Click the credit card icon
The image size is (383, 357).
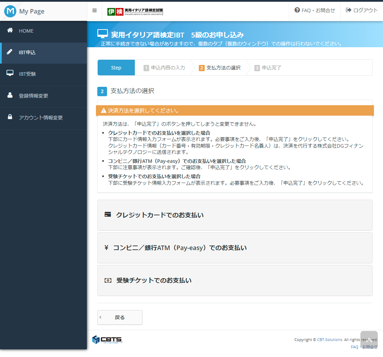coord(108,215)
